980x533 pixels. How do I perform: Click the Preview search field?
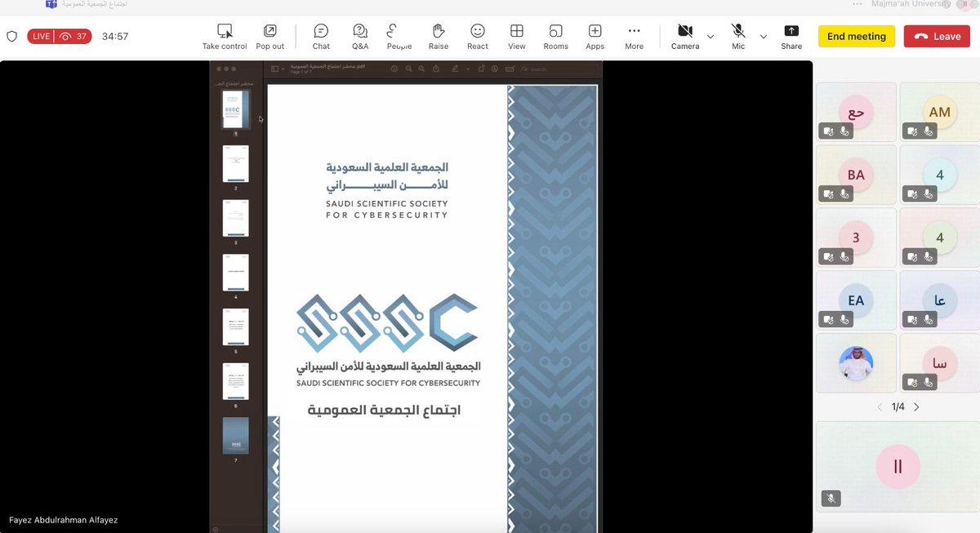pos(559,69)
